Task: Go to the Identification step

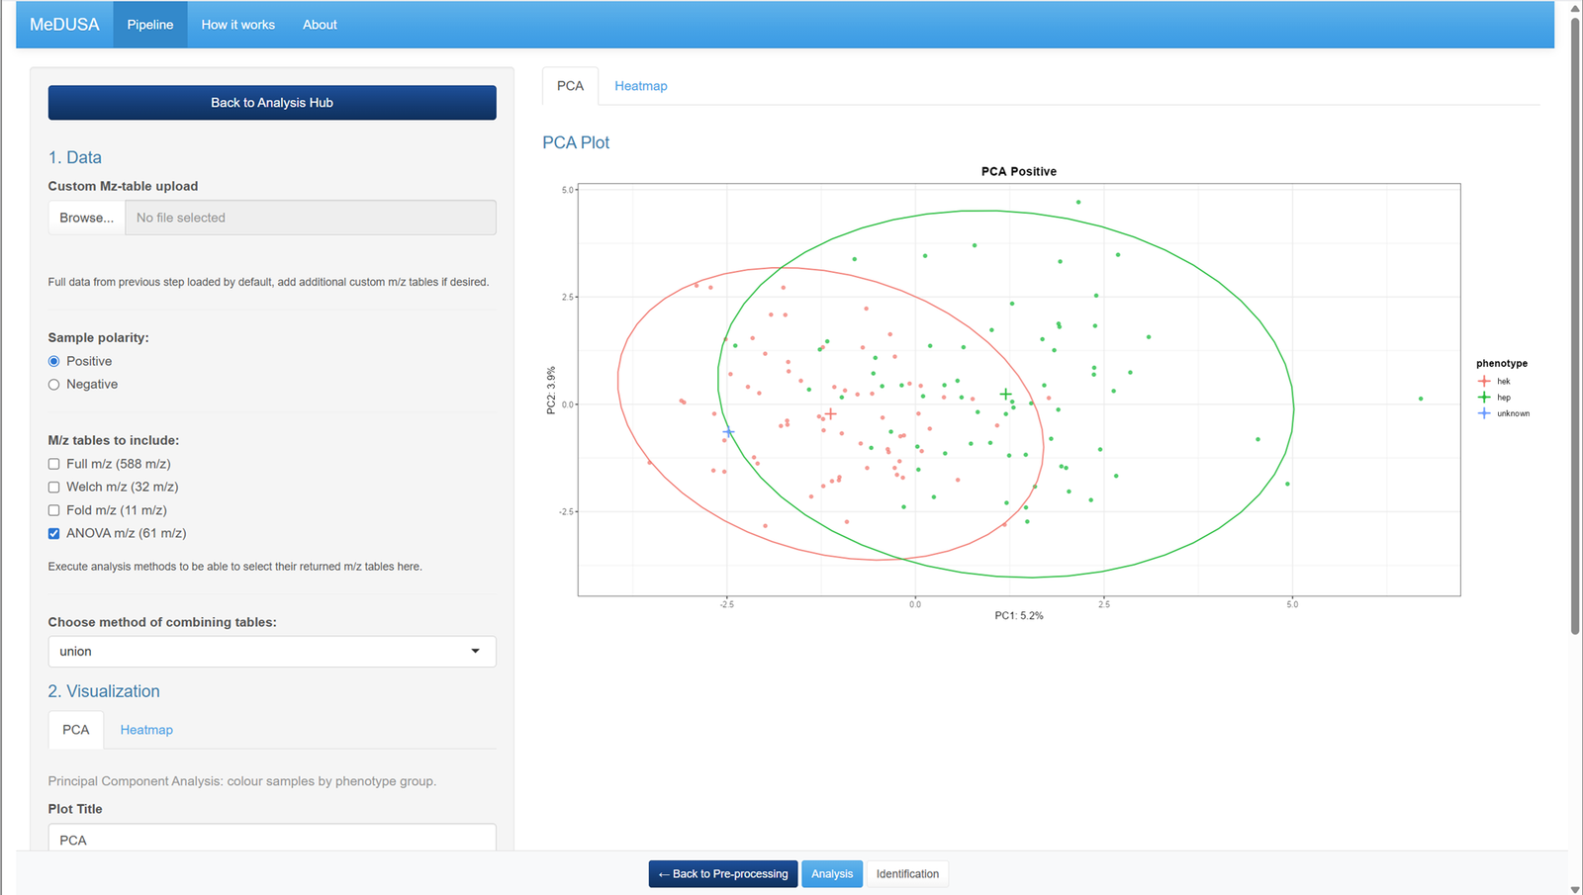Action: [x=907, y=874]
